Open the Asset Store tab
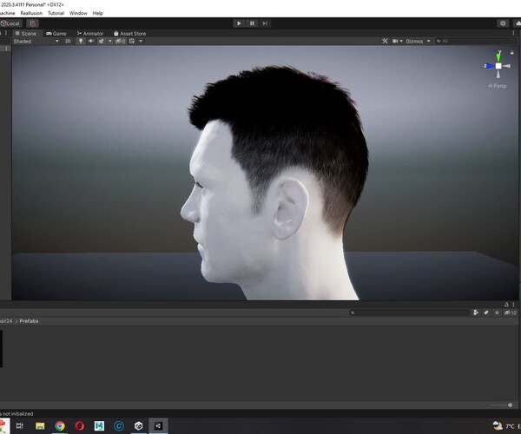The width and height of the screenshot is (521, 434). (x=129, y=34)
